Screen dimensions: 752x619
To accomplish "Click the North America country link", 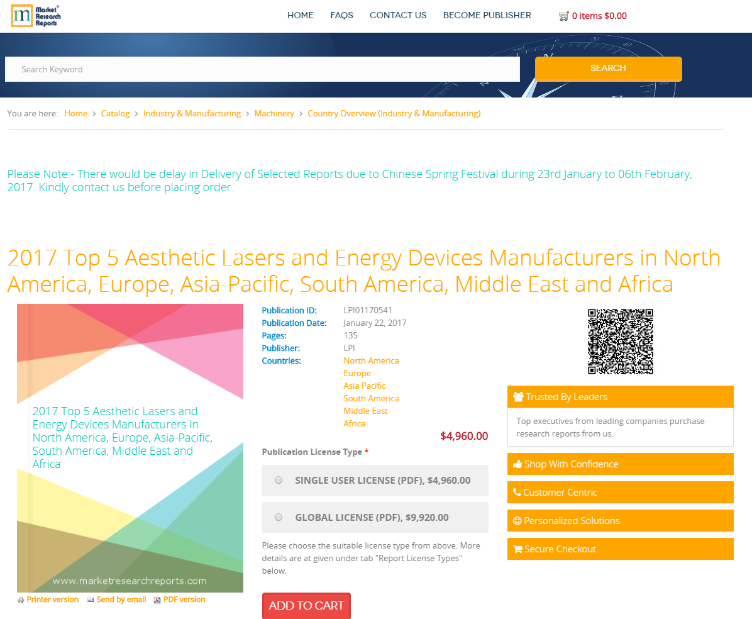I will coord(371,361).
